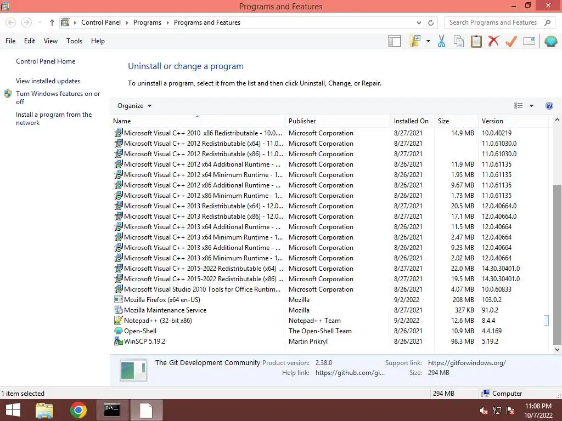Go up one level with Up arrow
The width and height of the screenshot is (562, 421).
pos(52,22)
